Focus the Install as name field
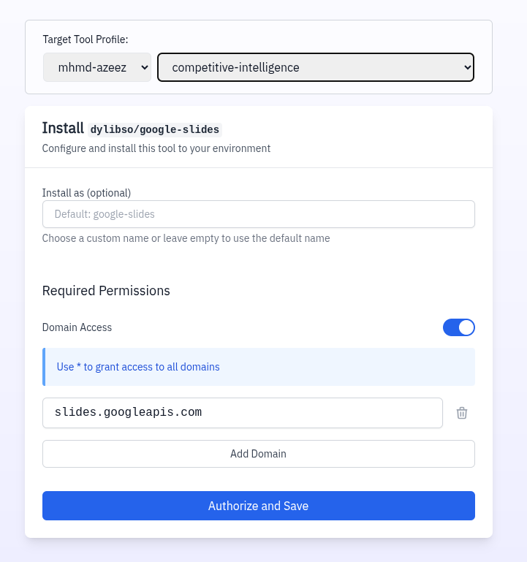The image size is (527, 562). [x=258, y=214]
